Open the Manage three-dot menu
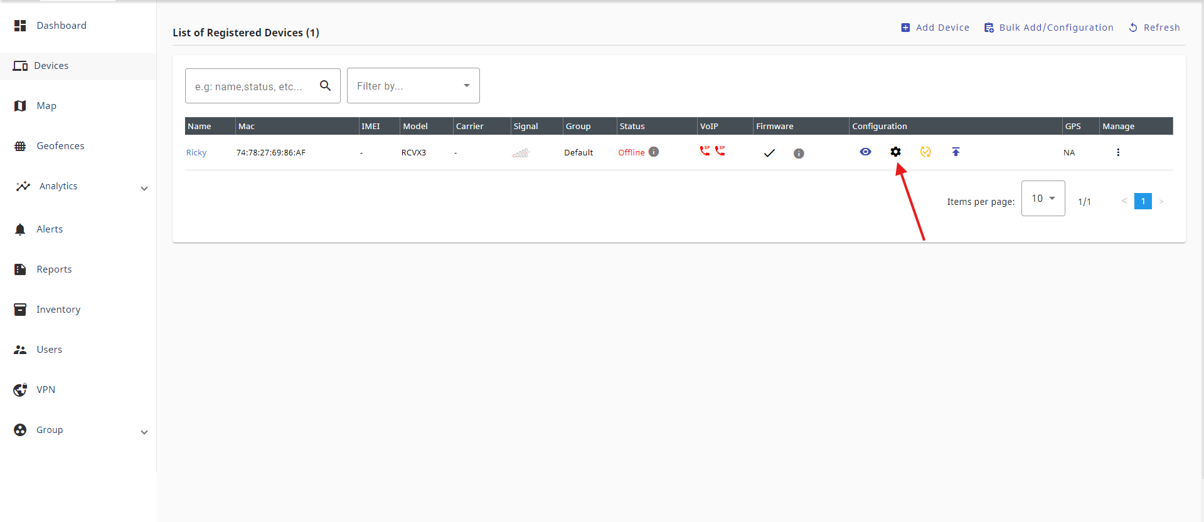The height and width of the screenshot is (522, 1204). [x=1118, y=152]
